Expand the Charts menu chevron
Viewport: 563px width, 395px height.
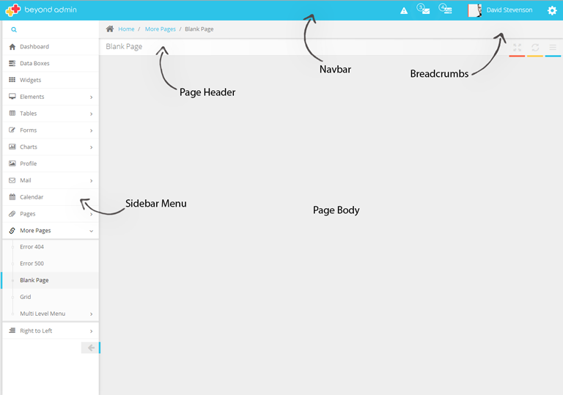(91, 147)
